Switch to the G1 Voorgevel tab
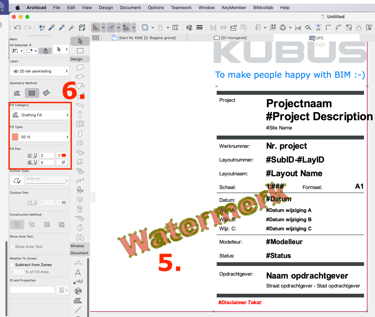This screenshot has width=375, height=317. tap(230, 38)
